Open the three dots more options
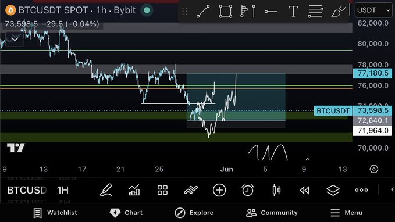Viewport: 395px width, 222px height. 361,190
